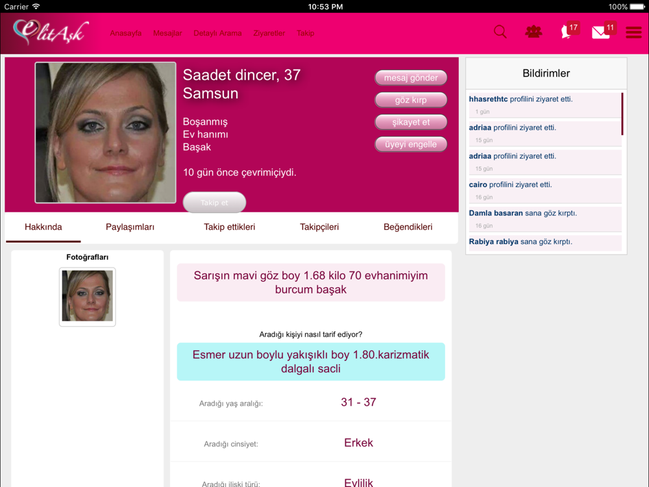Click the mesaj gönder button
Image resolution: width=649 pixels, height=487 pixels.
coord(411,78)
